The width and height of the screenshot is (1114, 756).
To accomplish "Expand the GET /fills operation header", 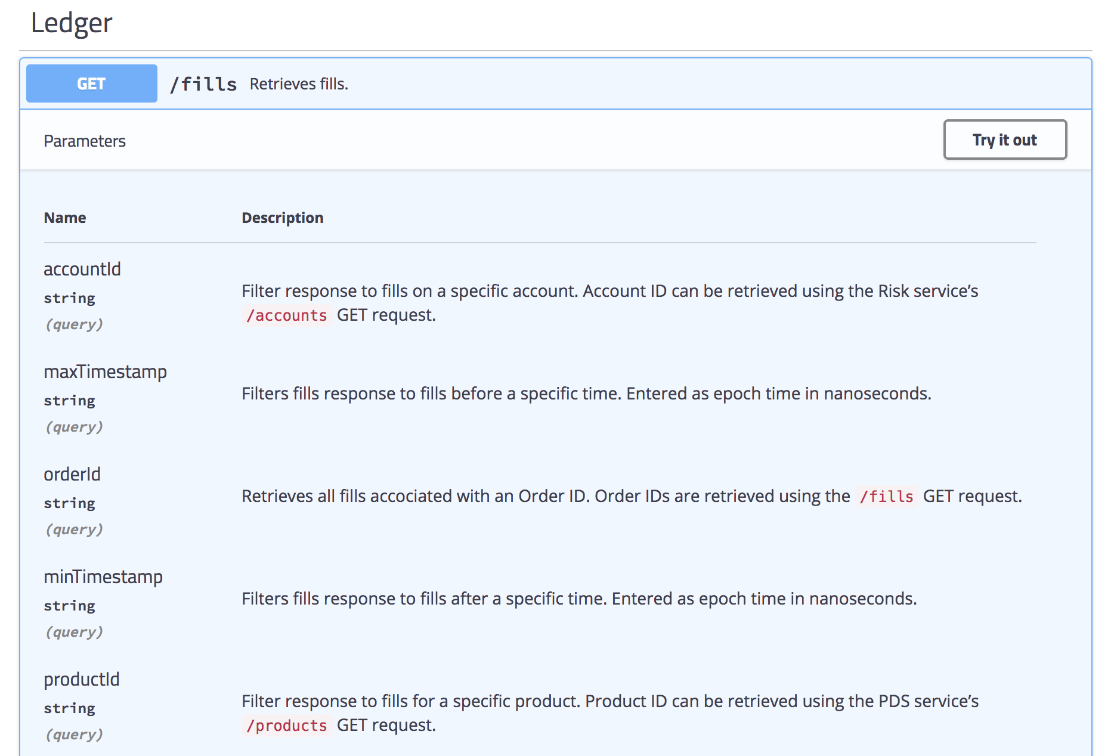I will pos(537,83).
